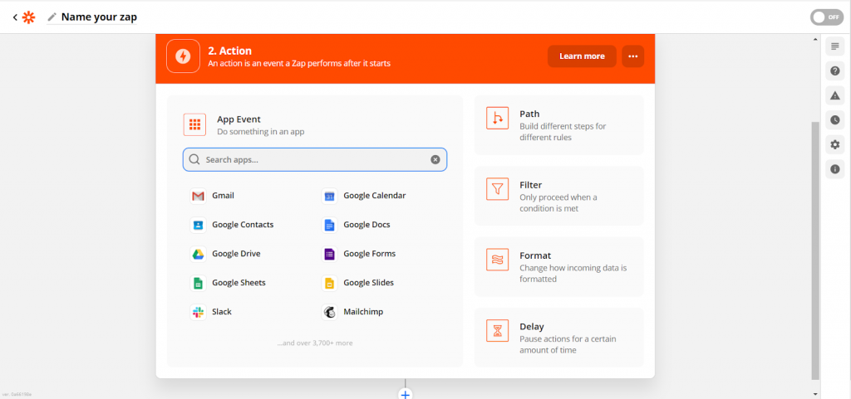Select the Slack app icon

tap(198, 312)
